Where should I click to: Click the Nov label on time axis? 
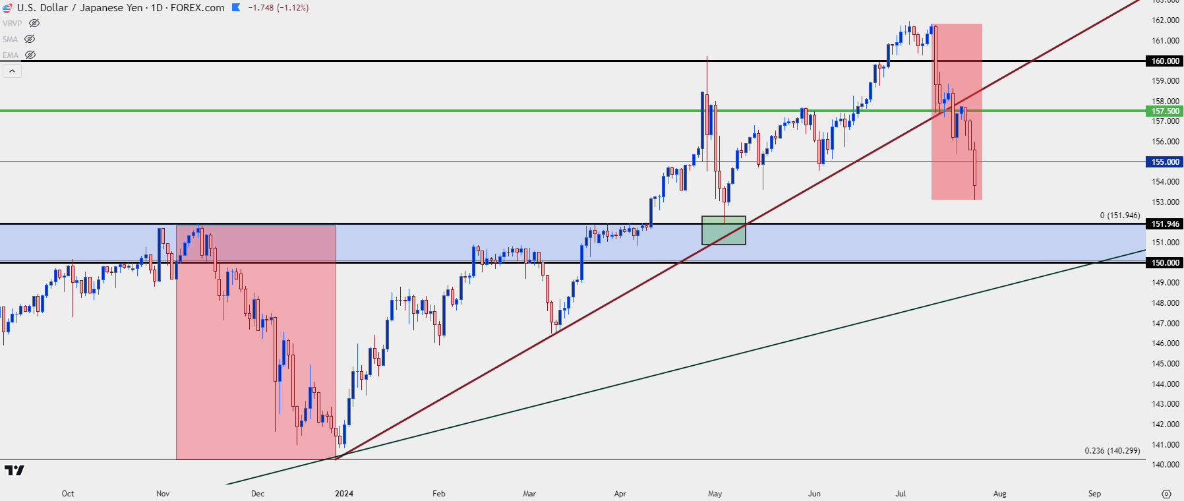pyautogui.click(x=163, y=494)
